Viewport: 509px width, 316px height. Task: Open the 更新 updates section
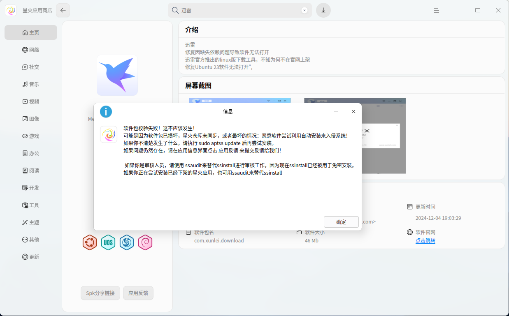[x=31, y=257]
